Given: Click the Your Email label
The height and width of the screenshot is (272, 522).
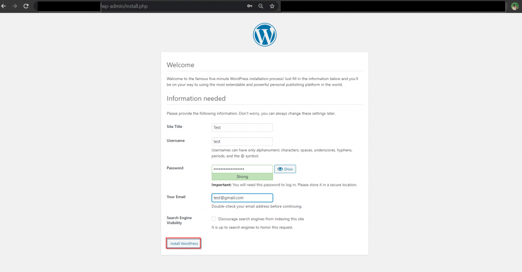Looking at the screenshot, I should point(176,197).
